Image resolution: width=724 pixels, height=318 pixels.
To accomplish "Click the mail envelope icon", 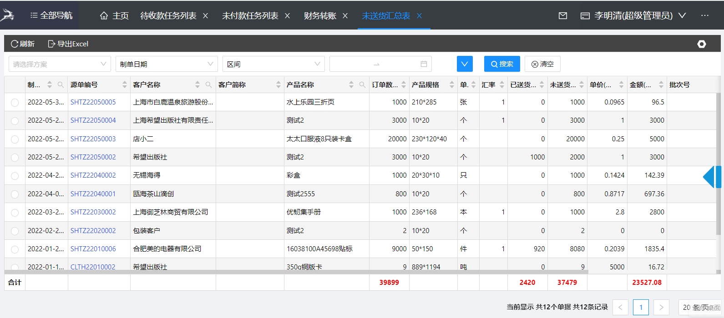I will [x=563, y=16].
